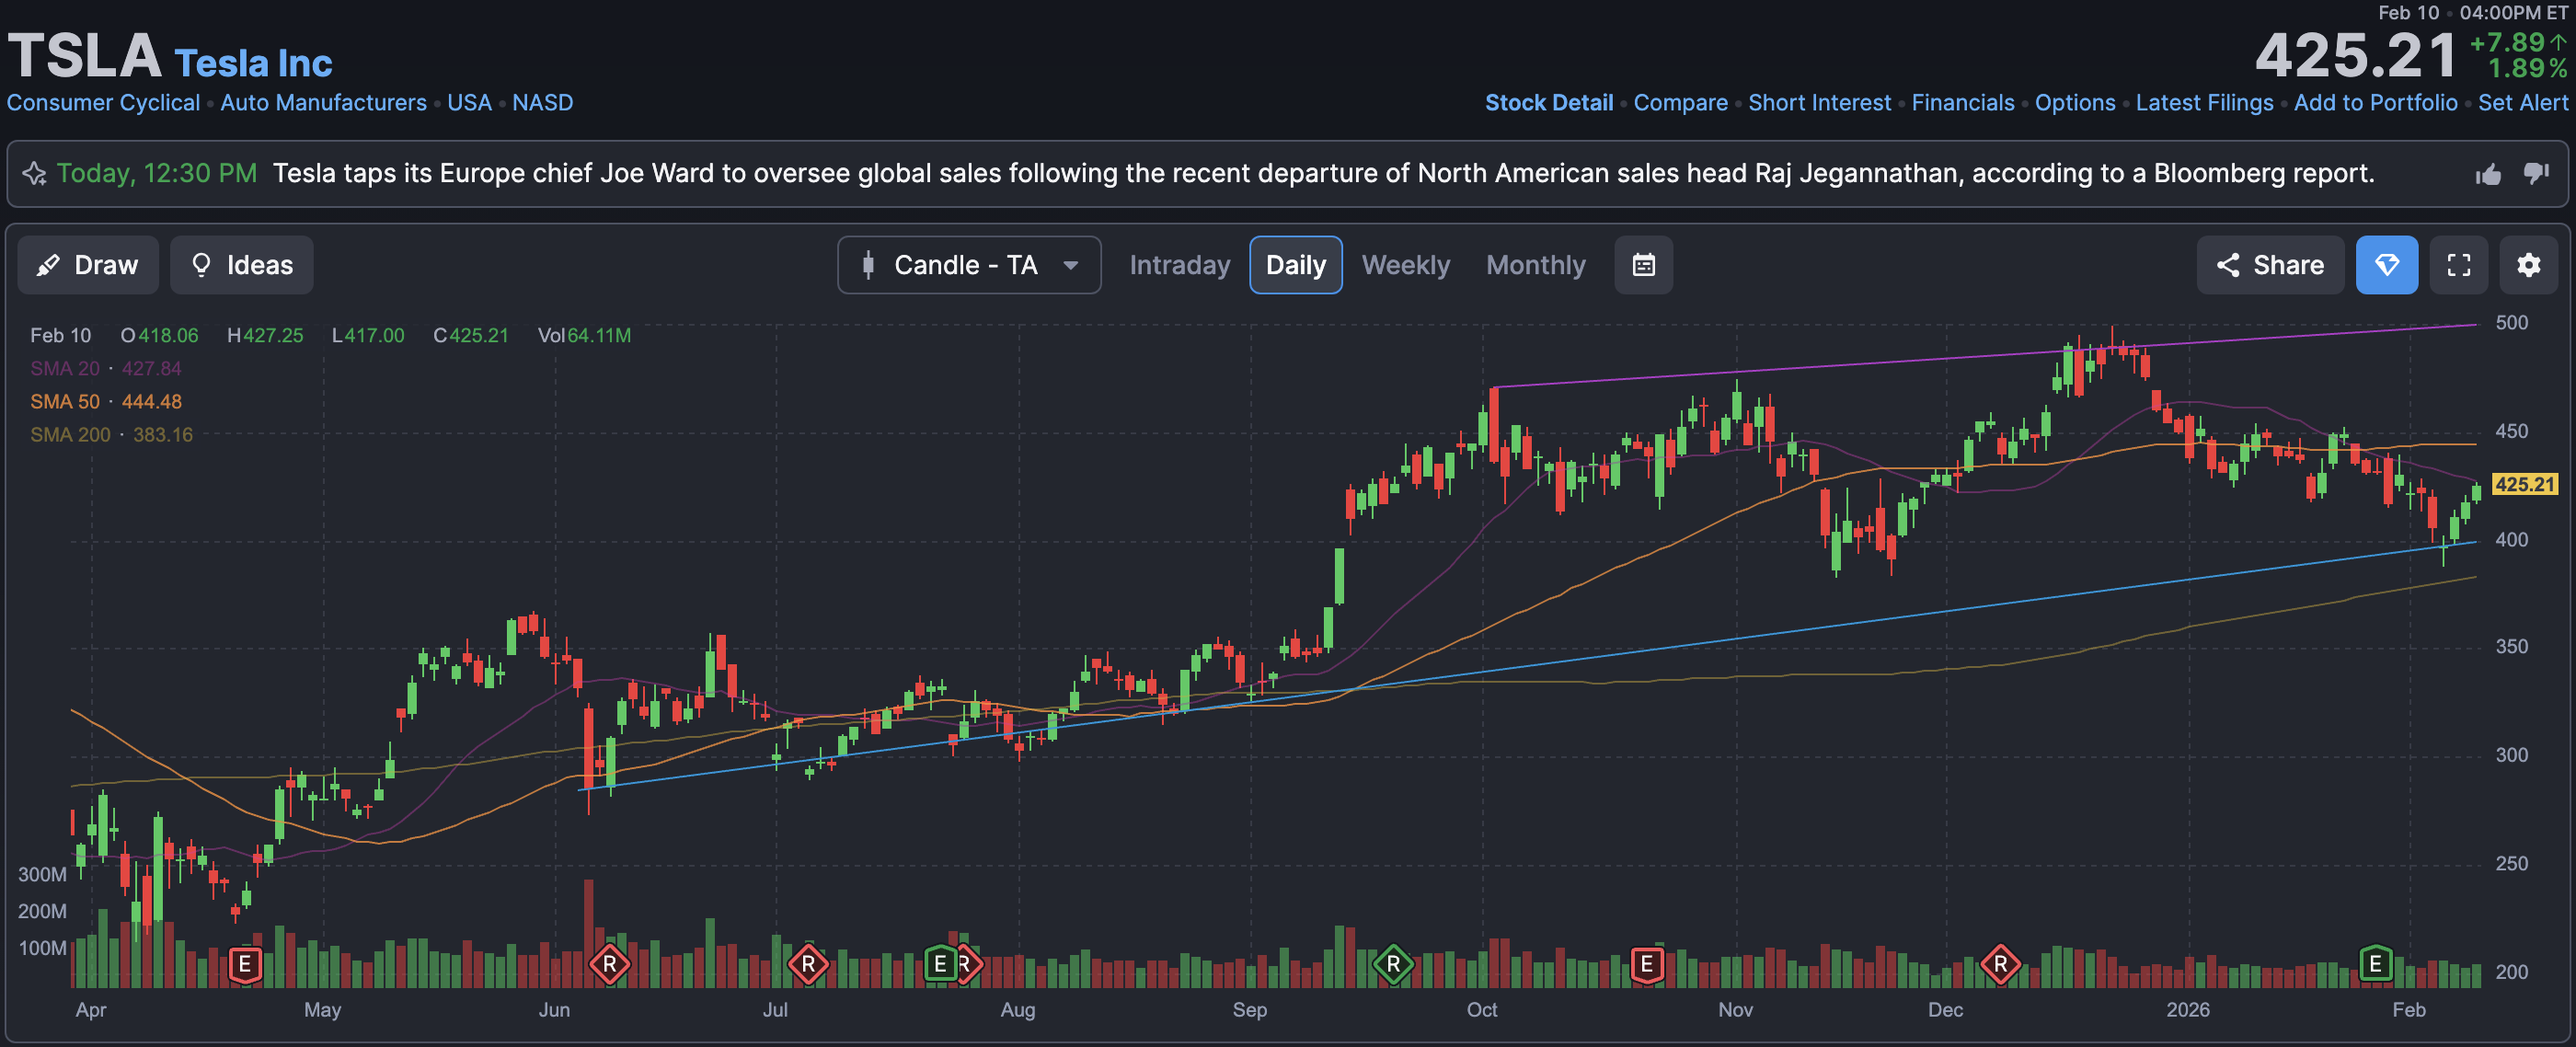This screenshot has width=2576, height=1047.
Task: Click the Share button
Action: (x=2269, y=265)
